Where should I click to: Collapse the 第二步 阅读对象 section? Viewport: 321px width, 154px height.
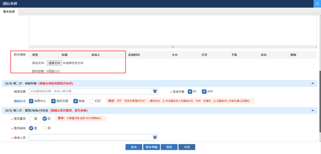click(313, 83)
